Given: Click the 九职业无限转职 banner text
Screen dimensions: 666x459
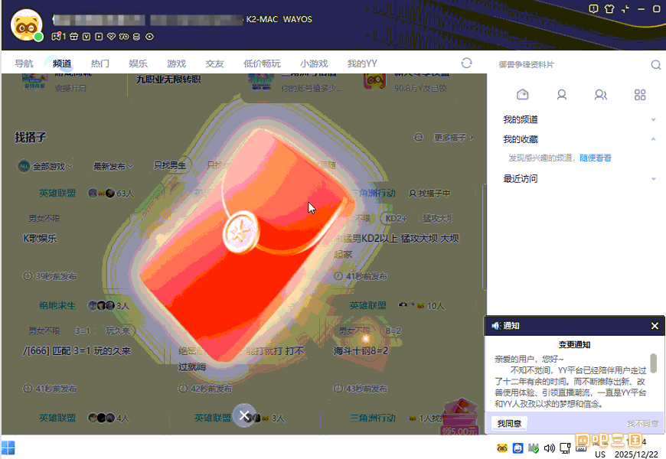Looking at the screenshot, I should point(168,80).
